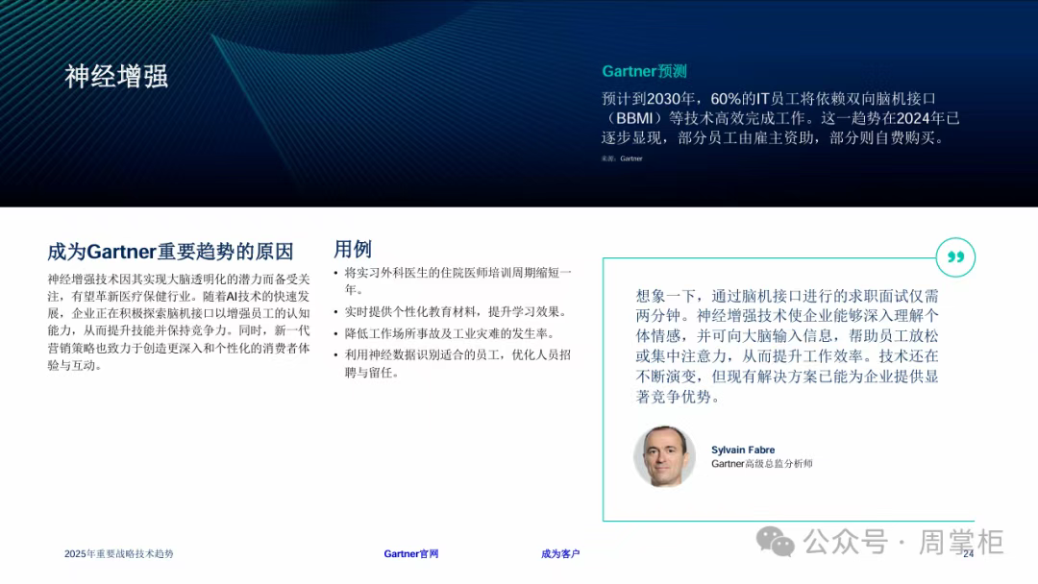Select the bullet about 住院医师培训周期
The image size is (1038, 584).
pyautogui.click(x=457, y=280)
